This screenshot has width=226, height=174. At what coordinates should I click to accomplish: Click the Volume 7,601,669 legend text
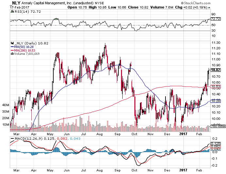[27, 54]
